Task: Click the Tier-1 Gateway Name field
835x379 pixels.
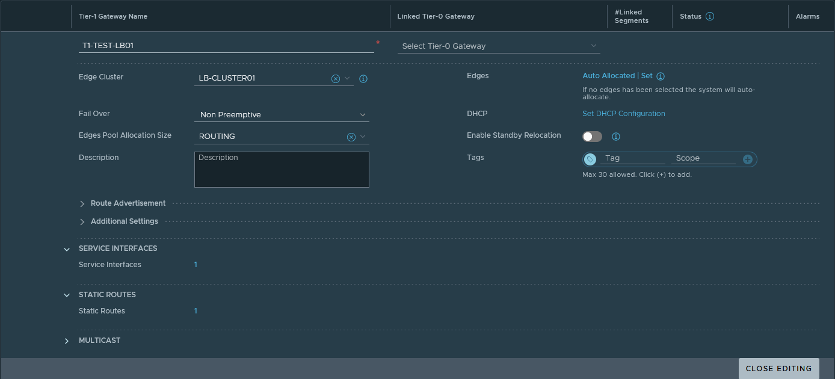Action: pyautogui.click(x=226, y=45)
